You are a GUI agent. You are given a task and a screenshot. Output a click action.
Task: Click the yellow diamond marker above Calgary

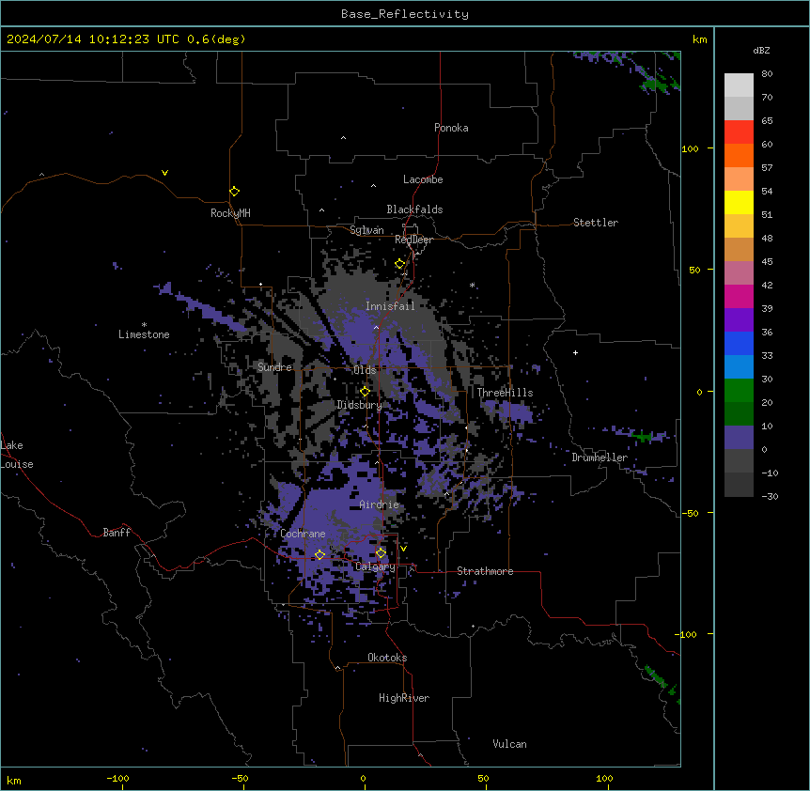pyautogui.click(x=381, y=553)
